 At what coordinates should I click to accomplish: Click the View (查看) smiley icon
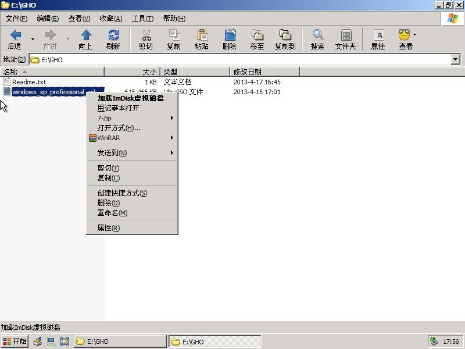coord(404,35)
